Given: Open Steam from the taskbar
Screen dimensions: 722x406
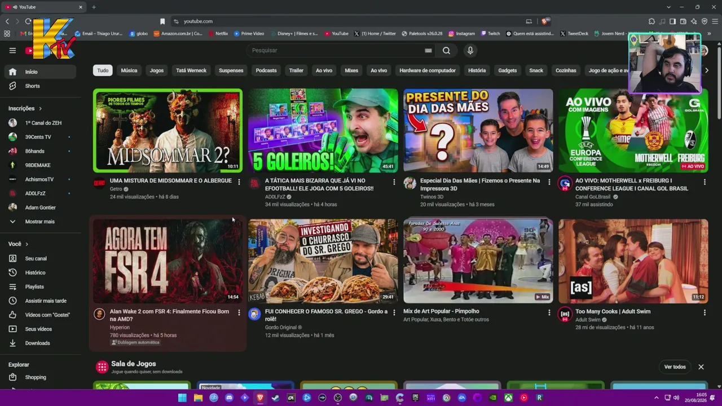Looking at the screenshot, I should click(275, 398).
